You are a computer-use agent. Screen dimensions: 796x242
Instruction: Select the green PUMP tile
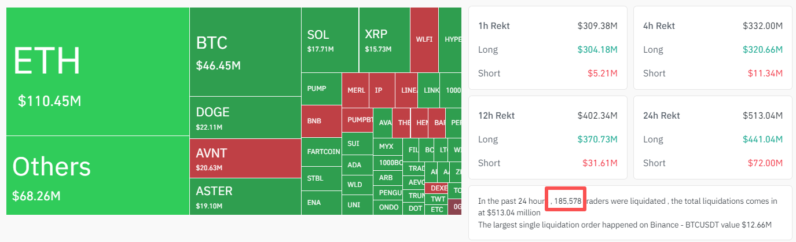[321, 89]
